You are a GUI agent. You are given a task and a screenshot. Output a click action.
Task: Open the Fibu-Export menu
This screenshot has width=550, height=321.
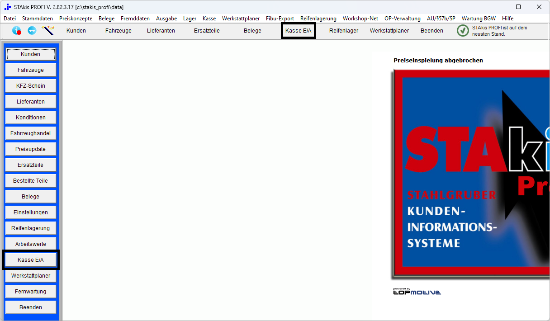click(x=280, y=19)
